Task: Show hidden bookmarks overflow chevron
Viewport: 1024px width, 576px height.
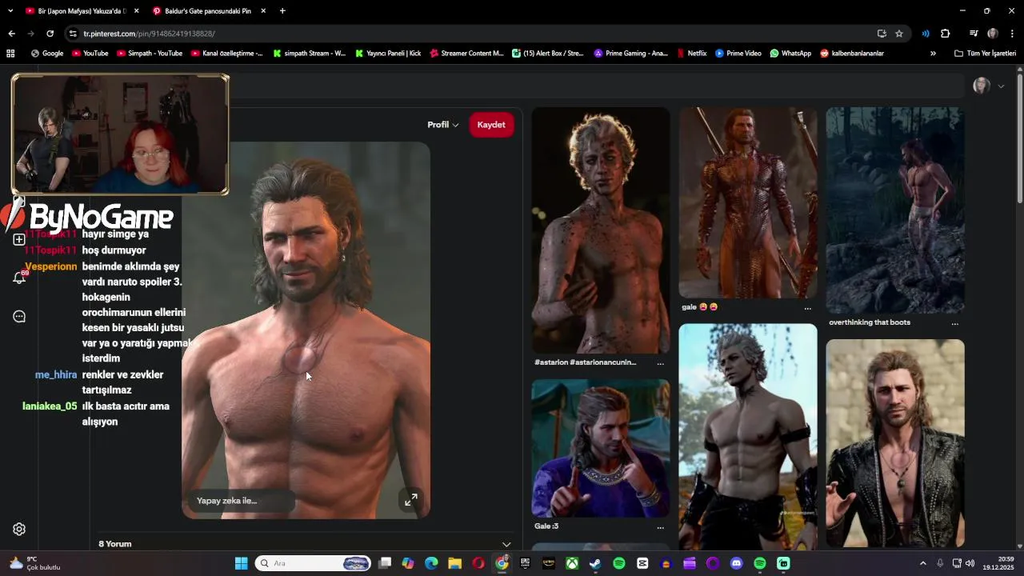Action: point(933,54)
